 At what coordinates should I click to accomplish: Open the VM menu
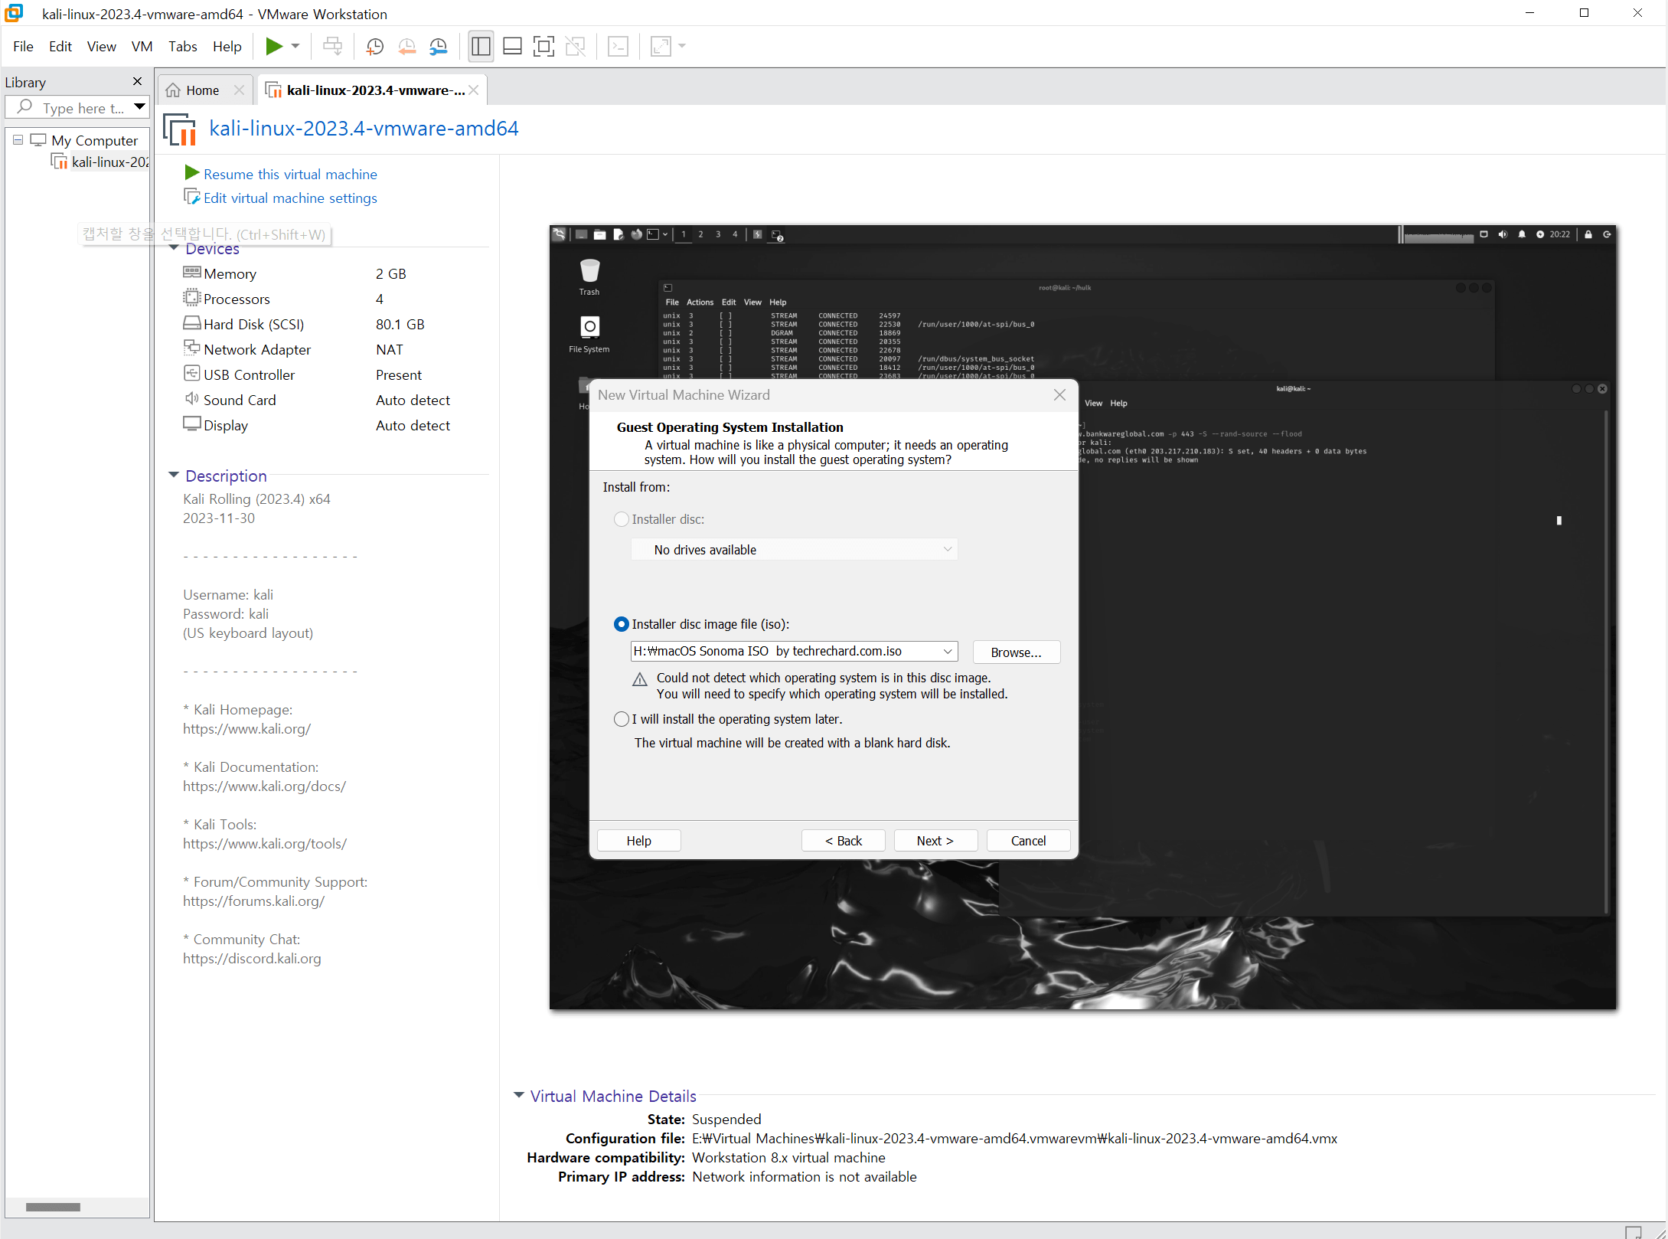coord(142,47)
